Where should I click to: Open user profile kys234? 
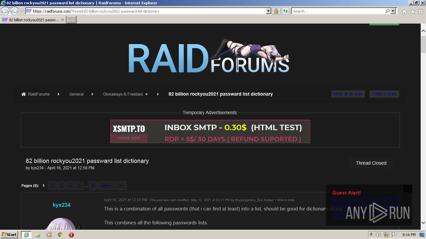pos(62,205)
